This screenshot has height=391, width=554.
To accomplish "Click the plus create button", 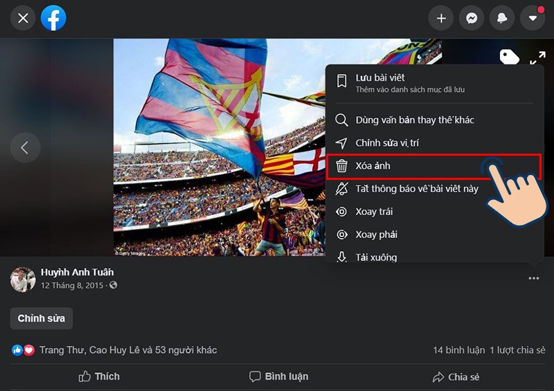I will [x=441, y=18].
